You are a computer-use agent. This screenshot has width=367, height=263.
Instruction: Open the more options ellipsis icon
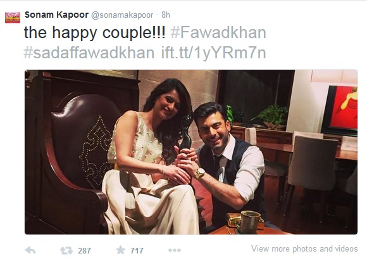pyautogui.click(x=175, y=250)
